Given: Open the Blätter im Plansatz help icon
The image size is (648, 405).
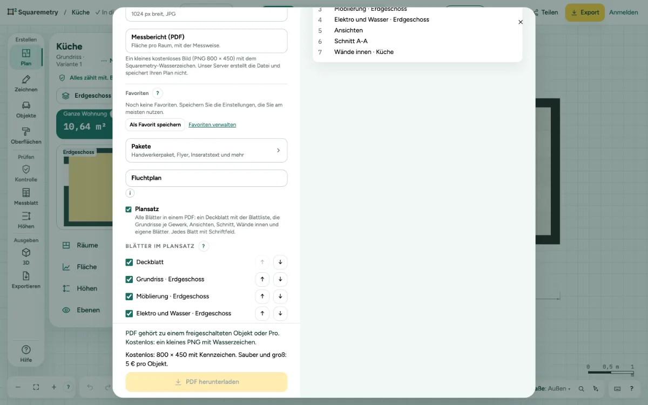Looking at the screenshot, I should pos(203,246).
